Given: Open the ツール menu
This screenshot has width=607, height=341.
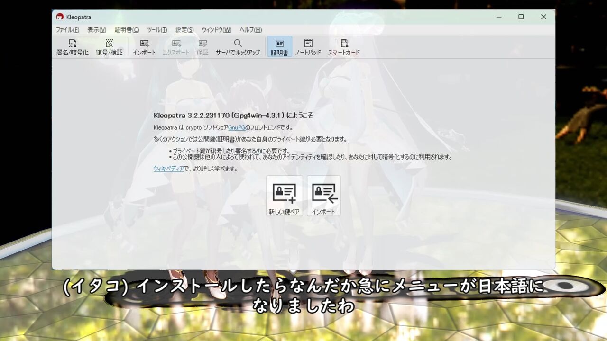Looking at the screenshot, I should [156, 29].
